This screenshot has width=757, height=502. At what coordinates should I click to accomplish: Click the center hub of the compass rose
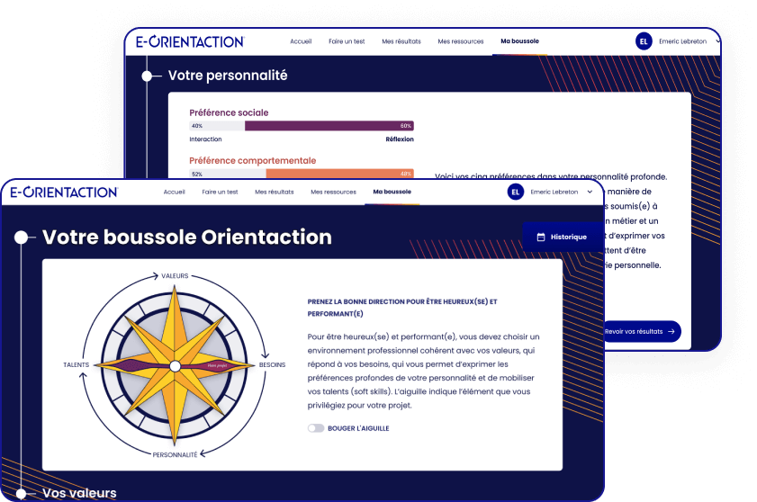coord(175,365)
